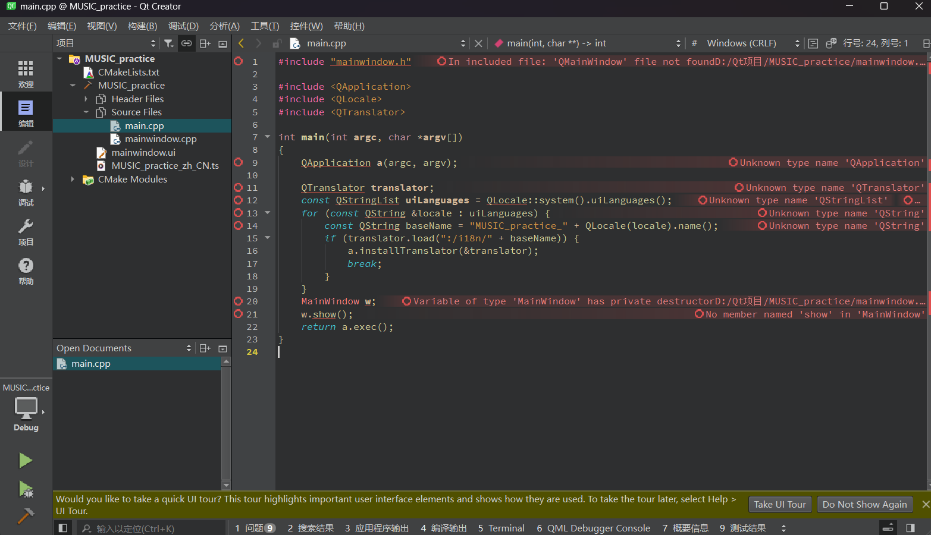Start debugging with the Run-with-bug button
Screen dimensions: 931x535
(26, 489)
